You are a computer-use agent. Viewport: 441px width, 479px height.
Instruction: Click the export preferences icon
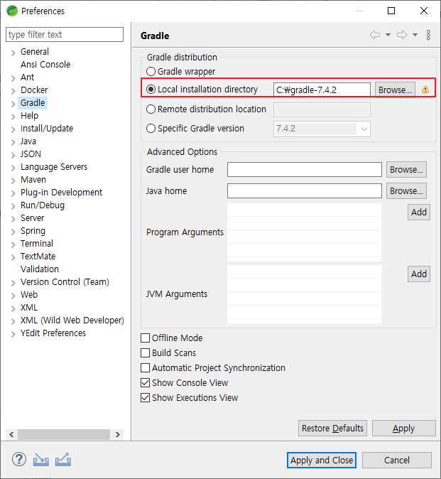63,459
